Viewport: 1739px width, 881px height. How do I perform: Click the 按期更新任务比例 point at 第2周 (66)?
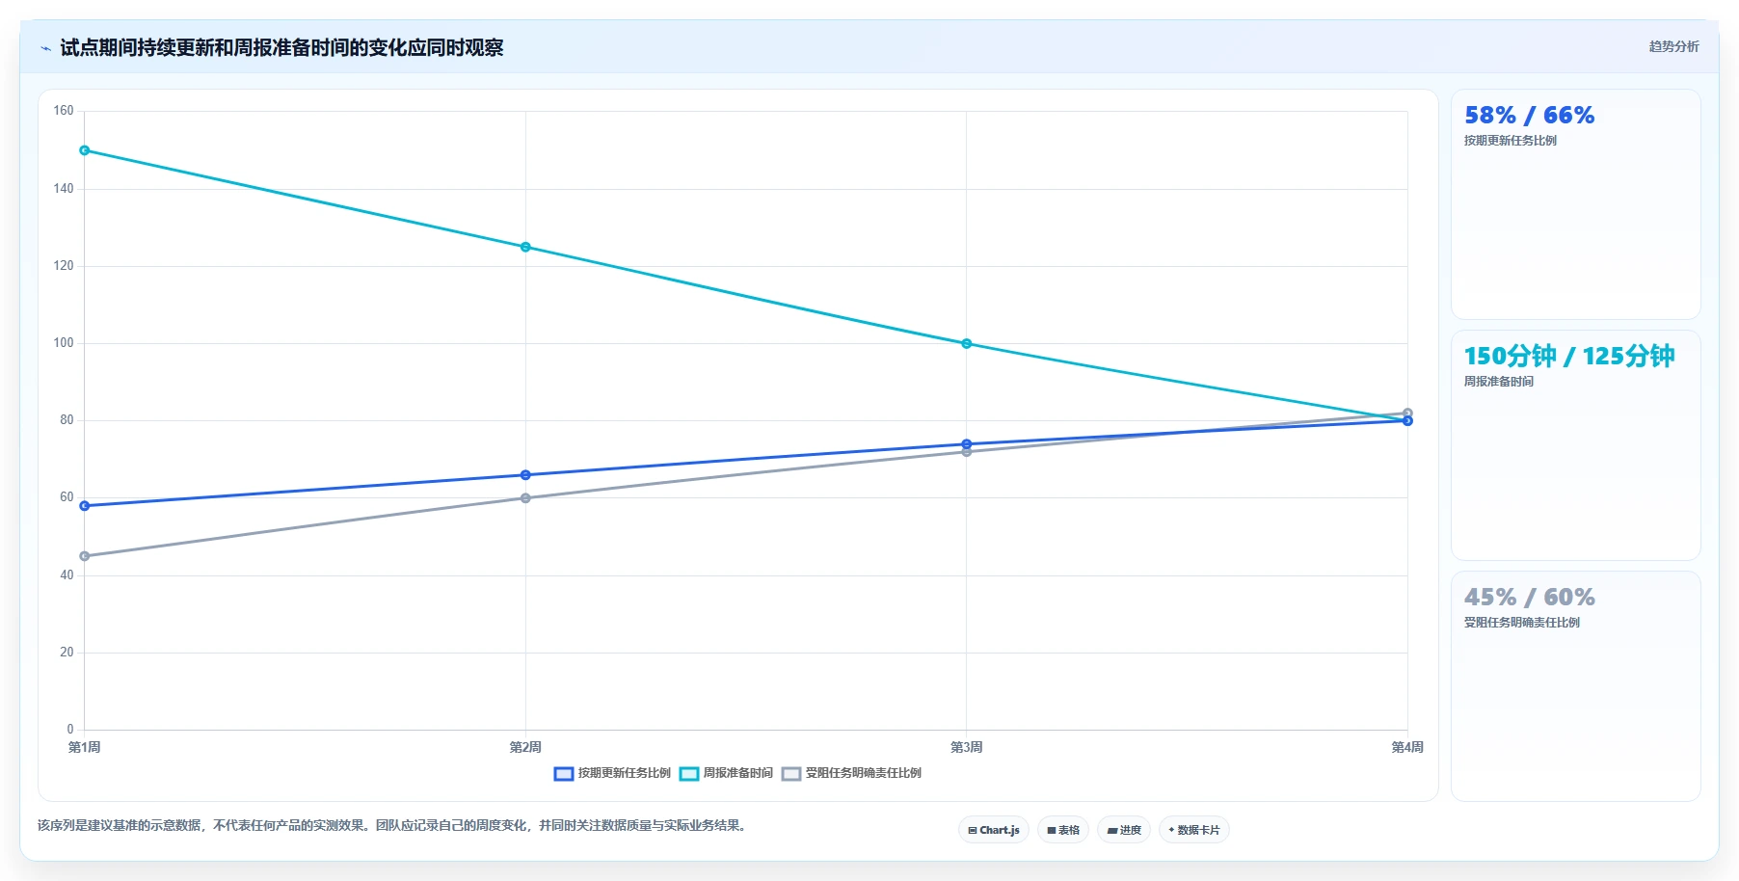pyautogui.click(x=525, y=475)
